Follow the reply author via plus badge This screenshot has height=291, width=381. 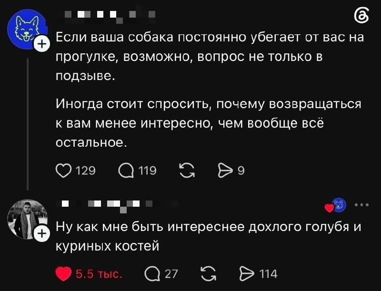tap(42, 234)
